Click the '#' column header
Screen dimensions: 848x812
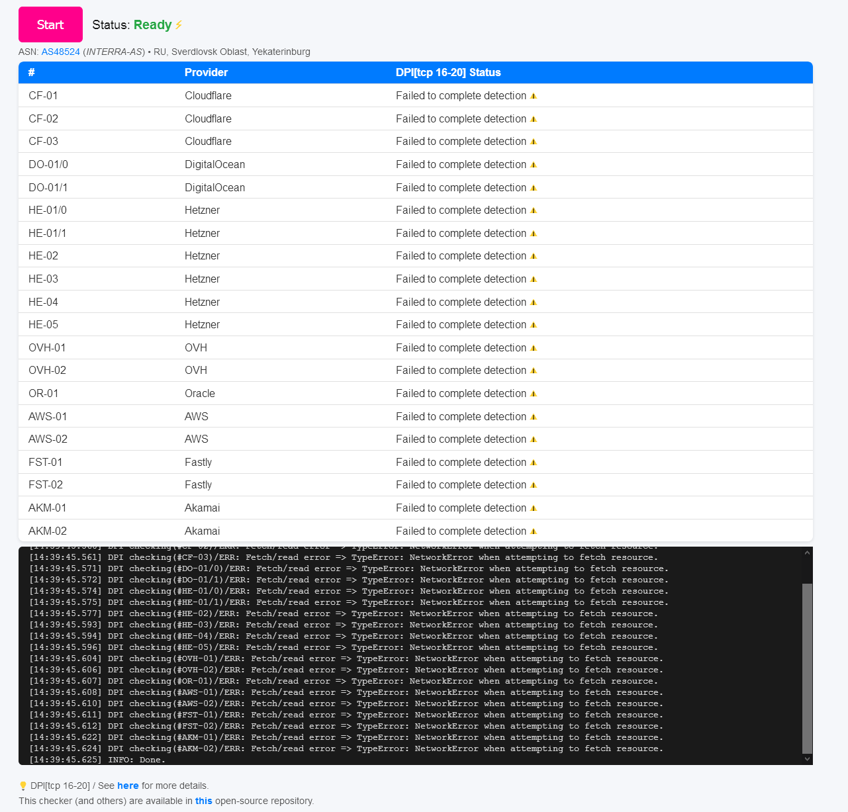32,73
